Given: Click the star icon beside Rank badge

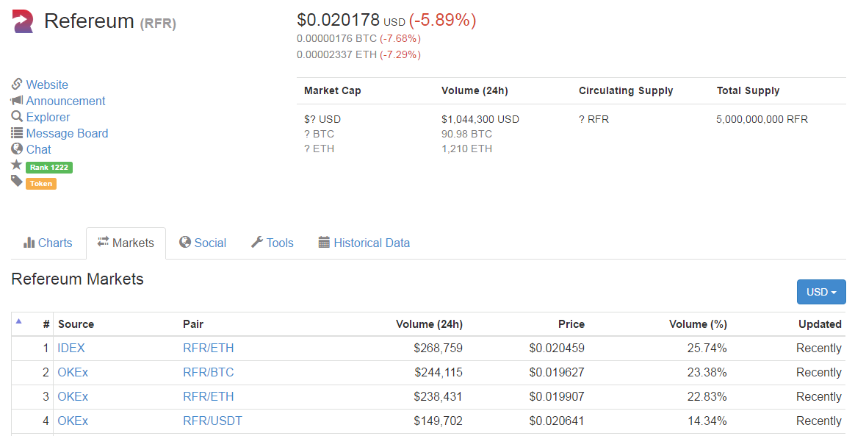Looking at the screenshot, I should click(x=17, y=165).
